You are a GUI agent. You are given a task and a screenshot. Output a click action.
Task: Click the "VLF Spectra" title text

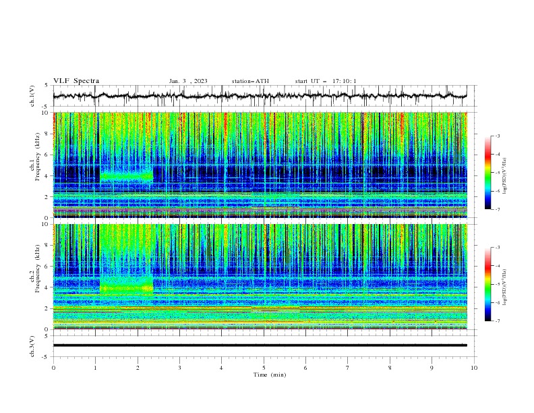coord(76,81)
